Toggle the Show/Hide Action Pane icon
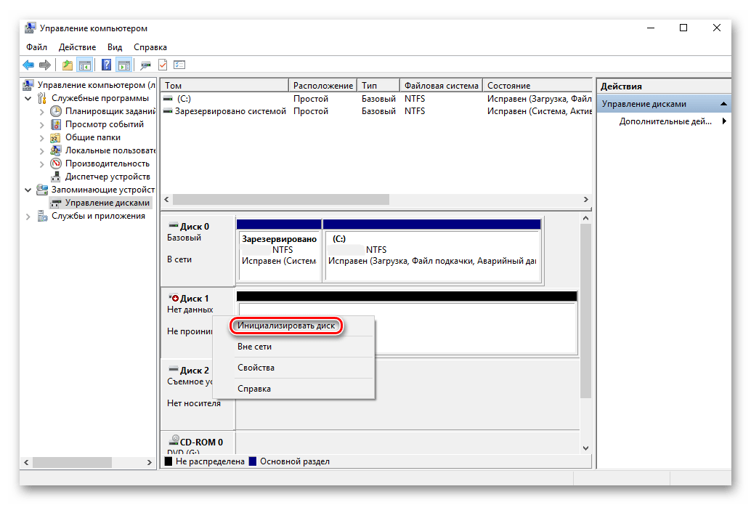 (x=124, y=65)
